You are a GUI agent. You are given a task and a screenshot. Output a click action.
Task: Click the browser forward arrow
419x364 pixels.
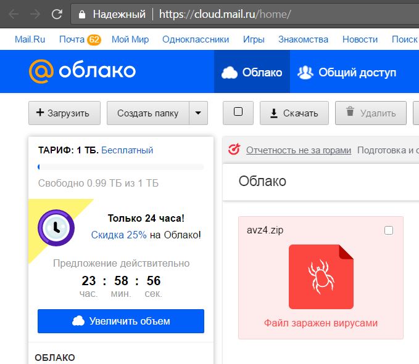point(35,14)
